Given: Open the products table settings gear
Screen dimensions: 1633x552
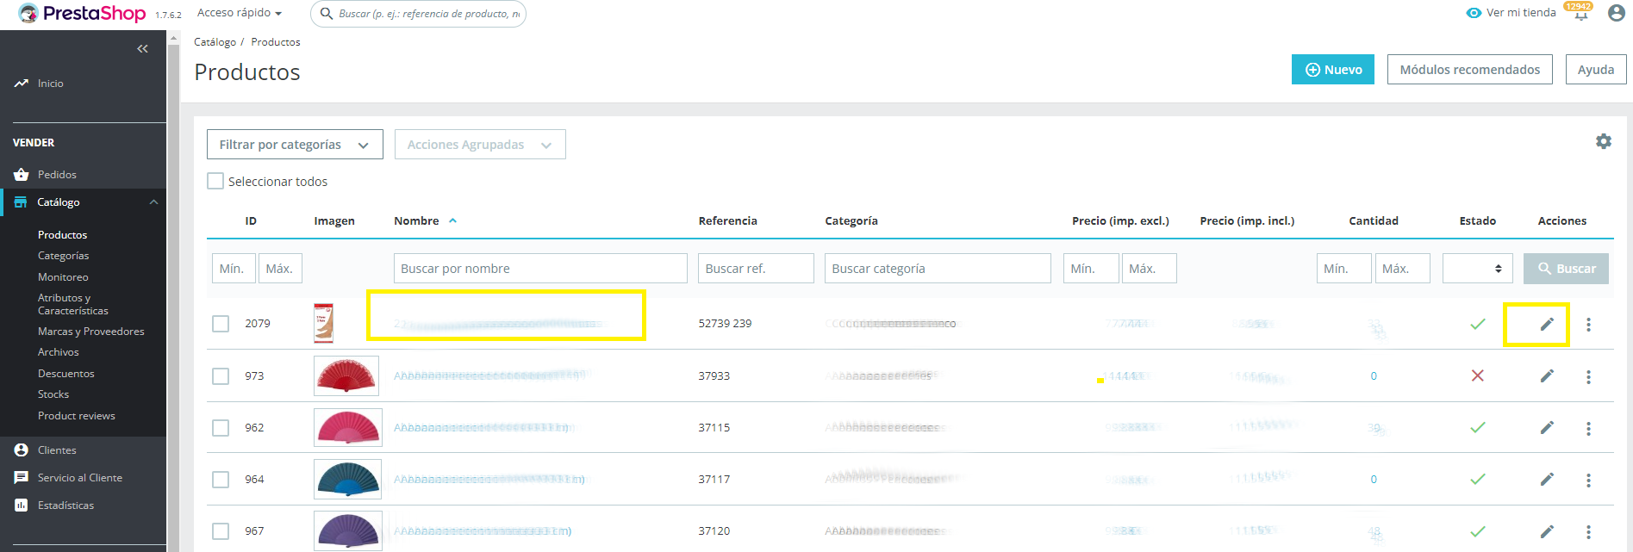Looking at the screenshot, I should [x=1603, y=141].
